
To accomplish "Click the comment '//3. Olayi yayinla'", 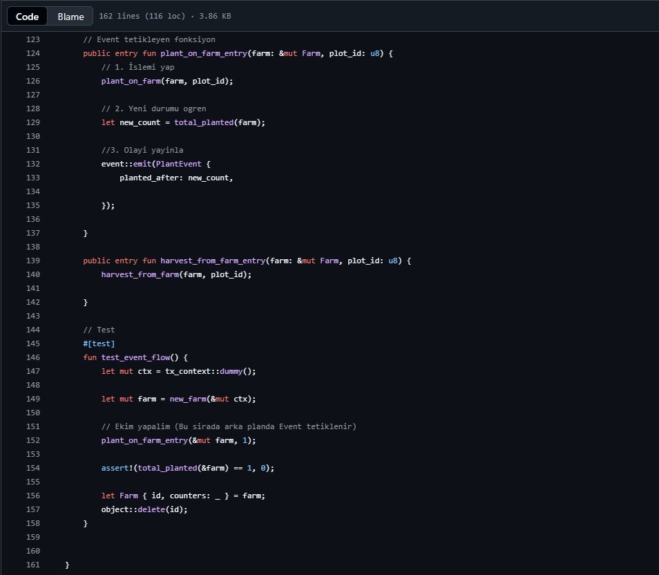I will click(142, 150).
